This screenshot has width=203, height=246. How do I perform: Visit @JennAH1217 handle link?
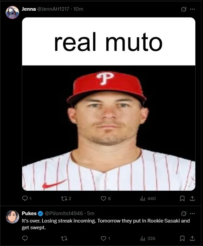[53, 9]
